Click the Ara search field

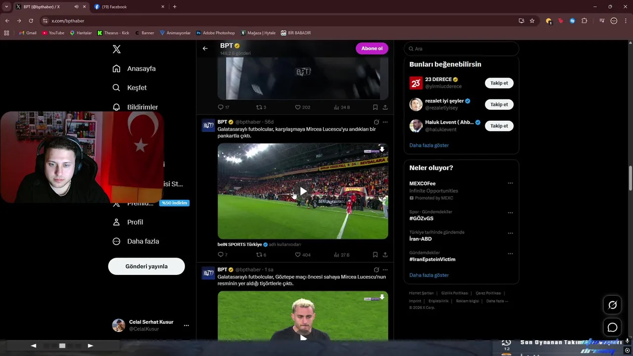pos(461,48)
